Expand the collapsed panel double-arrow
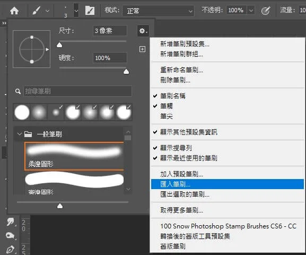Viewport: 306px width, 255px height. click(x=4, y=23)
